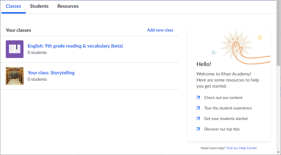Open Tour the student experience link
This screenshot has width=281, height=155.
click(228, 108)
